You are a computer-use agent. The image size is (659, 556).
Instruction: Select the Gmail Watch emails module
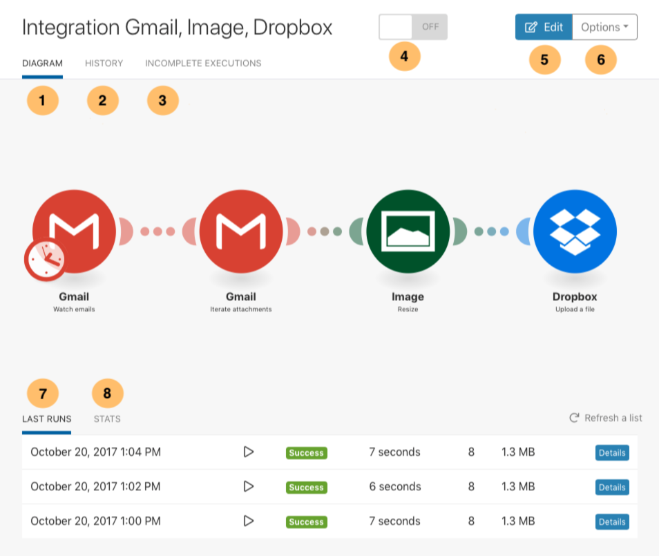(74, 231)
